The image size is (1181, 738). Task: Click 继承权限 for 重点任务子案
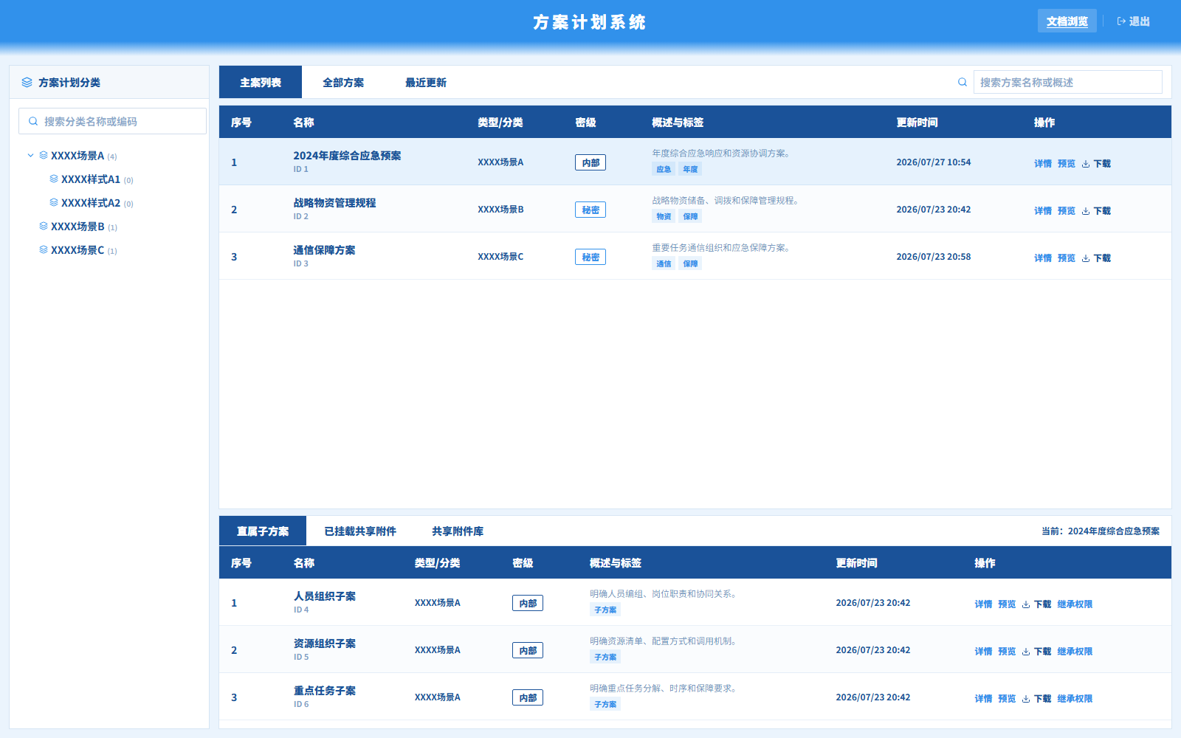click(x=1075, y=699)
